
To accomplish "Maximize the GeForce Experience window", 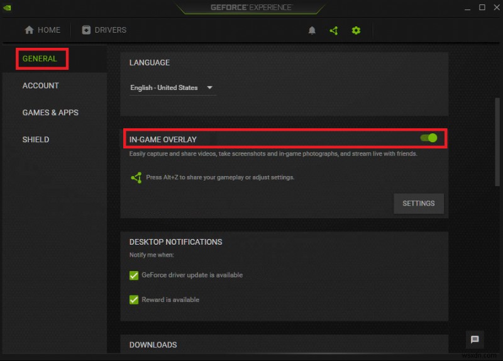I will [x=482, y=8].
